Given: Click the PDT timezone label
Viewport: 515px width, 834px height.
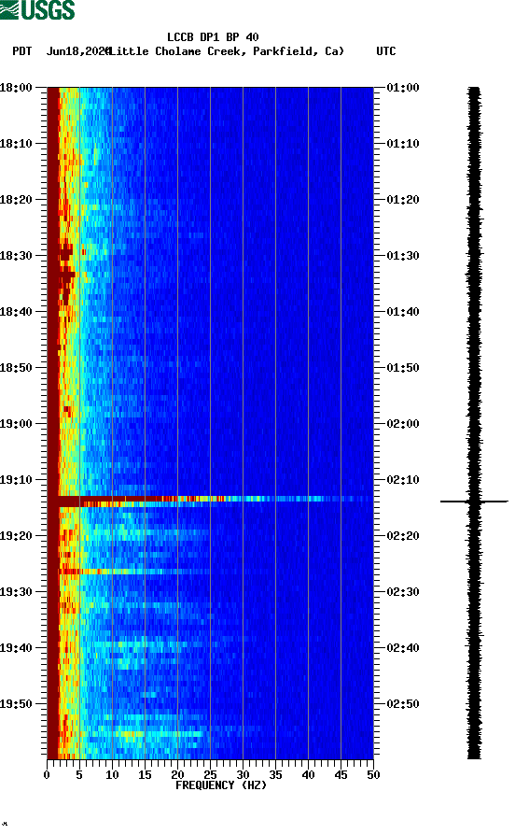Looking at the screenshot, I should click(21, 51).
